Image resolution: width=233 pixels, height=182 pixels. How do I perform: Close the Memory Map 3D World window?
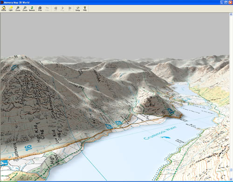pyautogui.click(x=230, y=2)
